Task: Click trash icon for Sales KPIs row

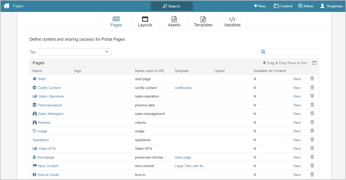Action: pyautogui.click(x=312, y=148)
